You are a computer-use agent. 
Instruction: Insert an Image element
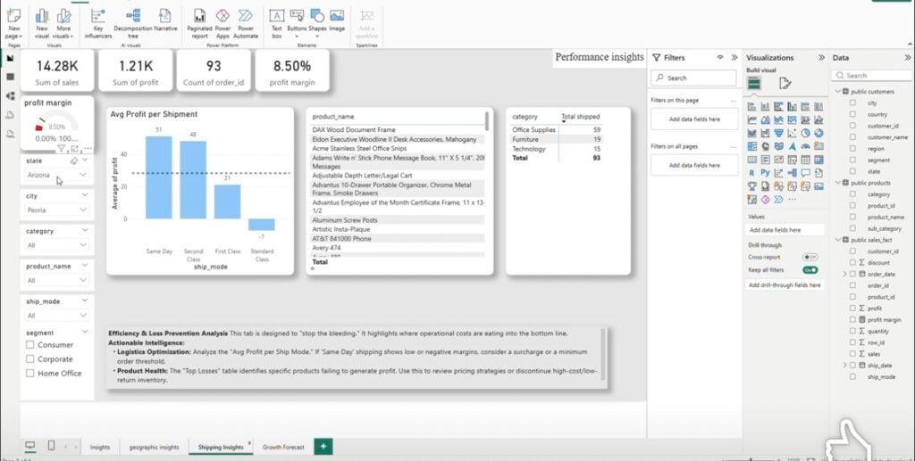pos(337,21)
